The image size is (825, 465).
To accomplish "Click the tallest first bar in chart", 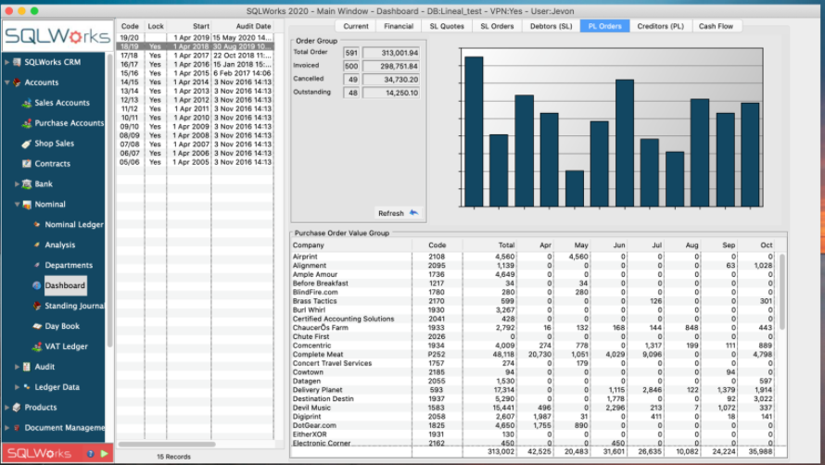I will coord(474,132).
